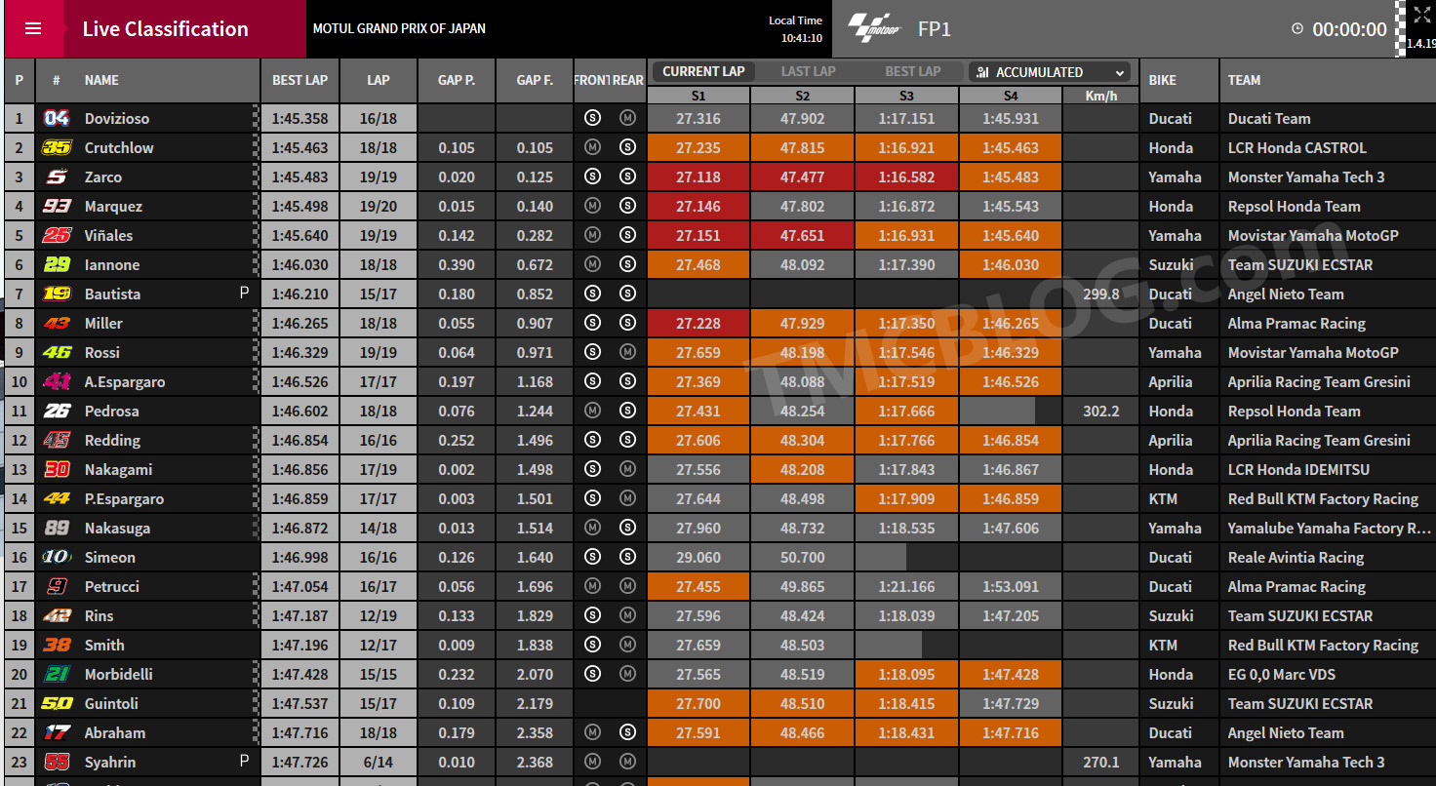Select Petrucci's number 9 badge
1436x786 pixels.
click(x=57, y=586)
